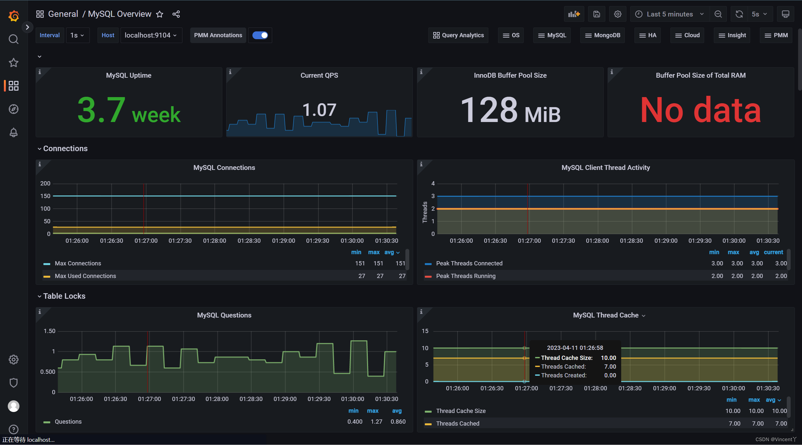Expand the sidebar with arrow button
The height and width of the screenshot is (445, 802).
click(27, 27)
